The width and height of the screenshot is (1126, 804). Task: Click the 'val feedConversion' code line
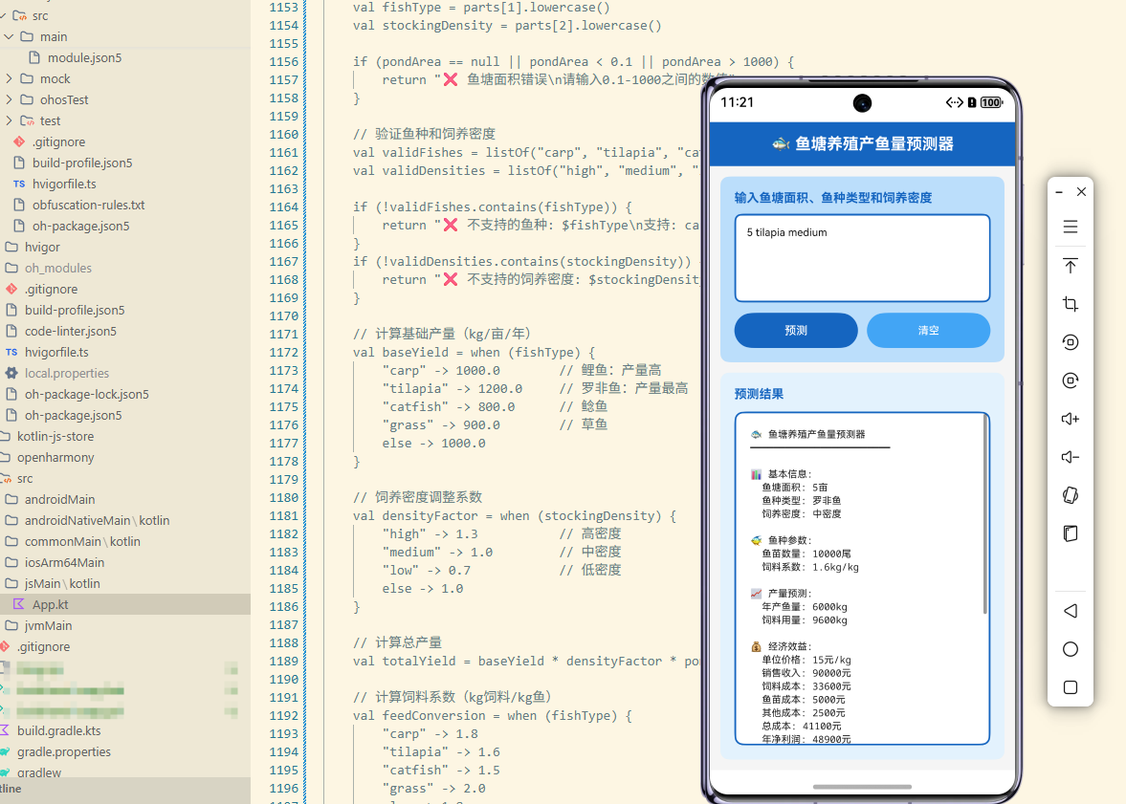492,715
